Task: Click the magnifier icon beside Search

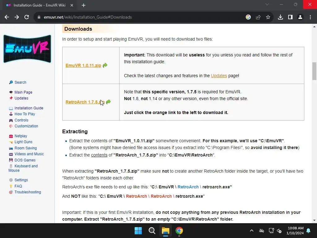Action: (x=11, y=82)
